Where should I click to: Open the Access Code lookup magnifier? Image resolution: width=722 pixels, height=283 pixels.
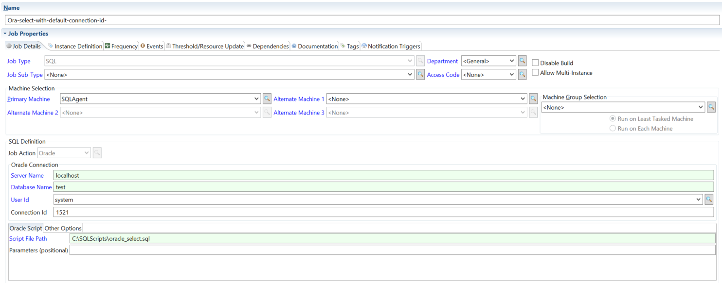[x=522, y=75]
